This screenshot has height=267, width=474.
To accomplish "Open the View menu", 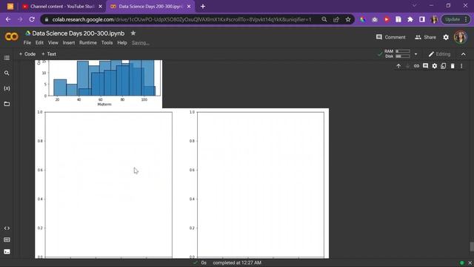I will click(53, 43).
